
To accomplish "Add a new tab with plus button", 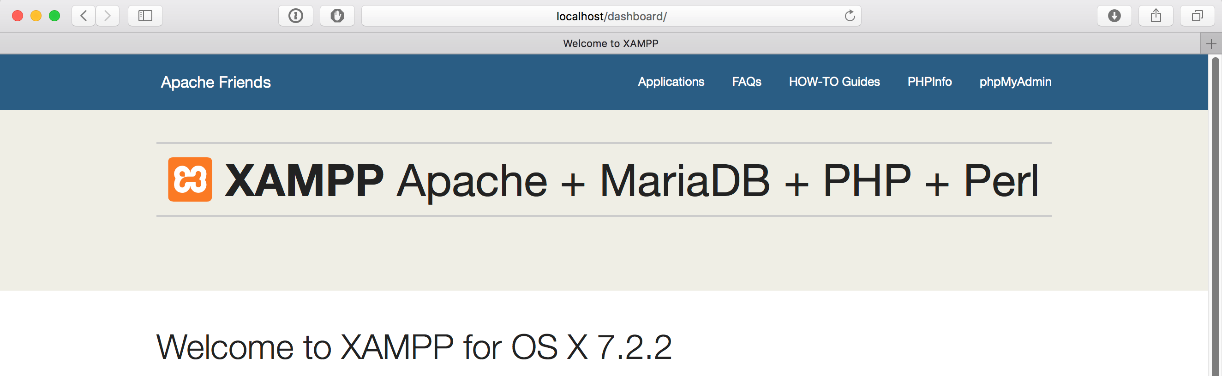I will (x=1211, y=44).
